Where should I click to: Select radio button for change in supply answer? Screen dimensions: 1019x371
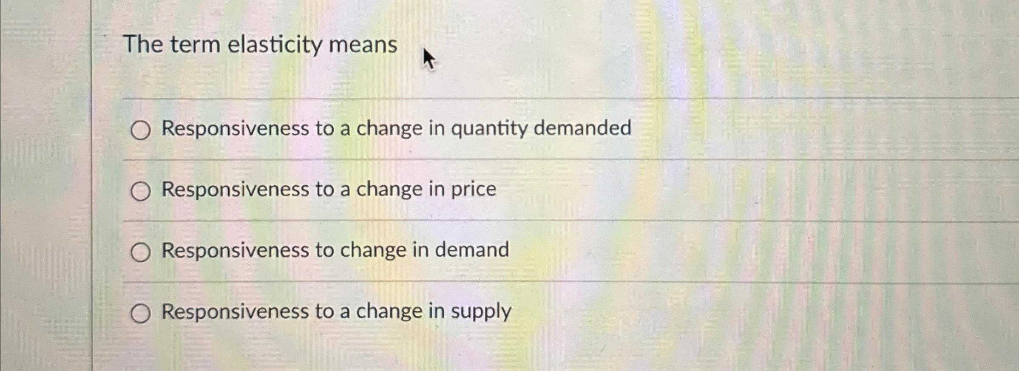(141, 312)
